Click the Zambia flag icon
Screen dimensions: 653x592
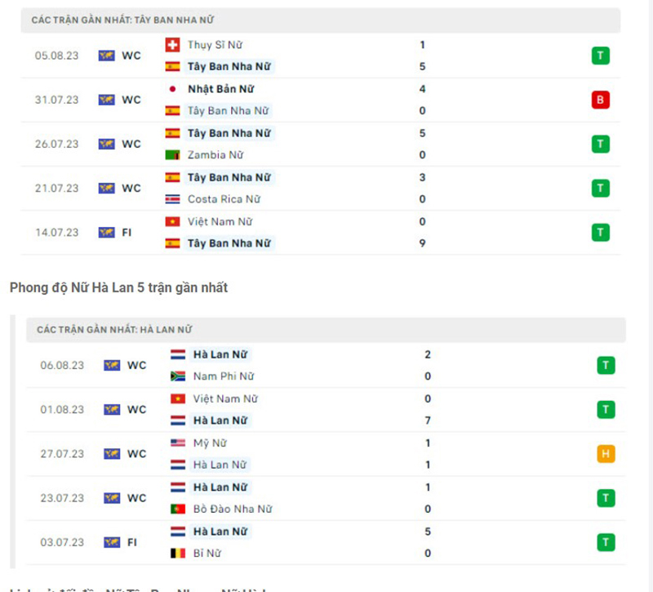172,155
